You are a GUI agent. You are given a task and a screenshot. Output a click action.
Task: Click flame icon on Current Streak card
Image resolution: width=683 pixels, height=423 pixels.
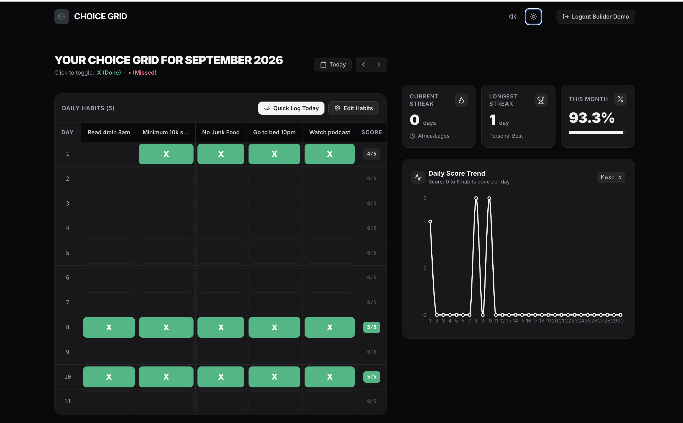tap(461, 100)
